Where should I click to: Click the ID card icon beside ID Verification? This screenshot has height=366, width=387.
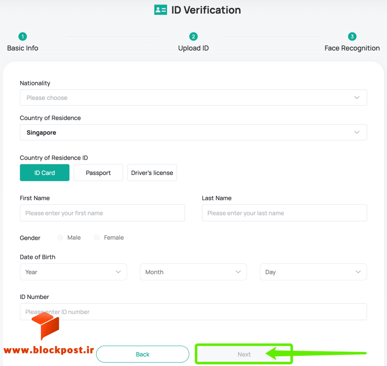160,10
